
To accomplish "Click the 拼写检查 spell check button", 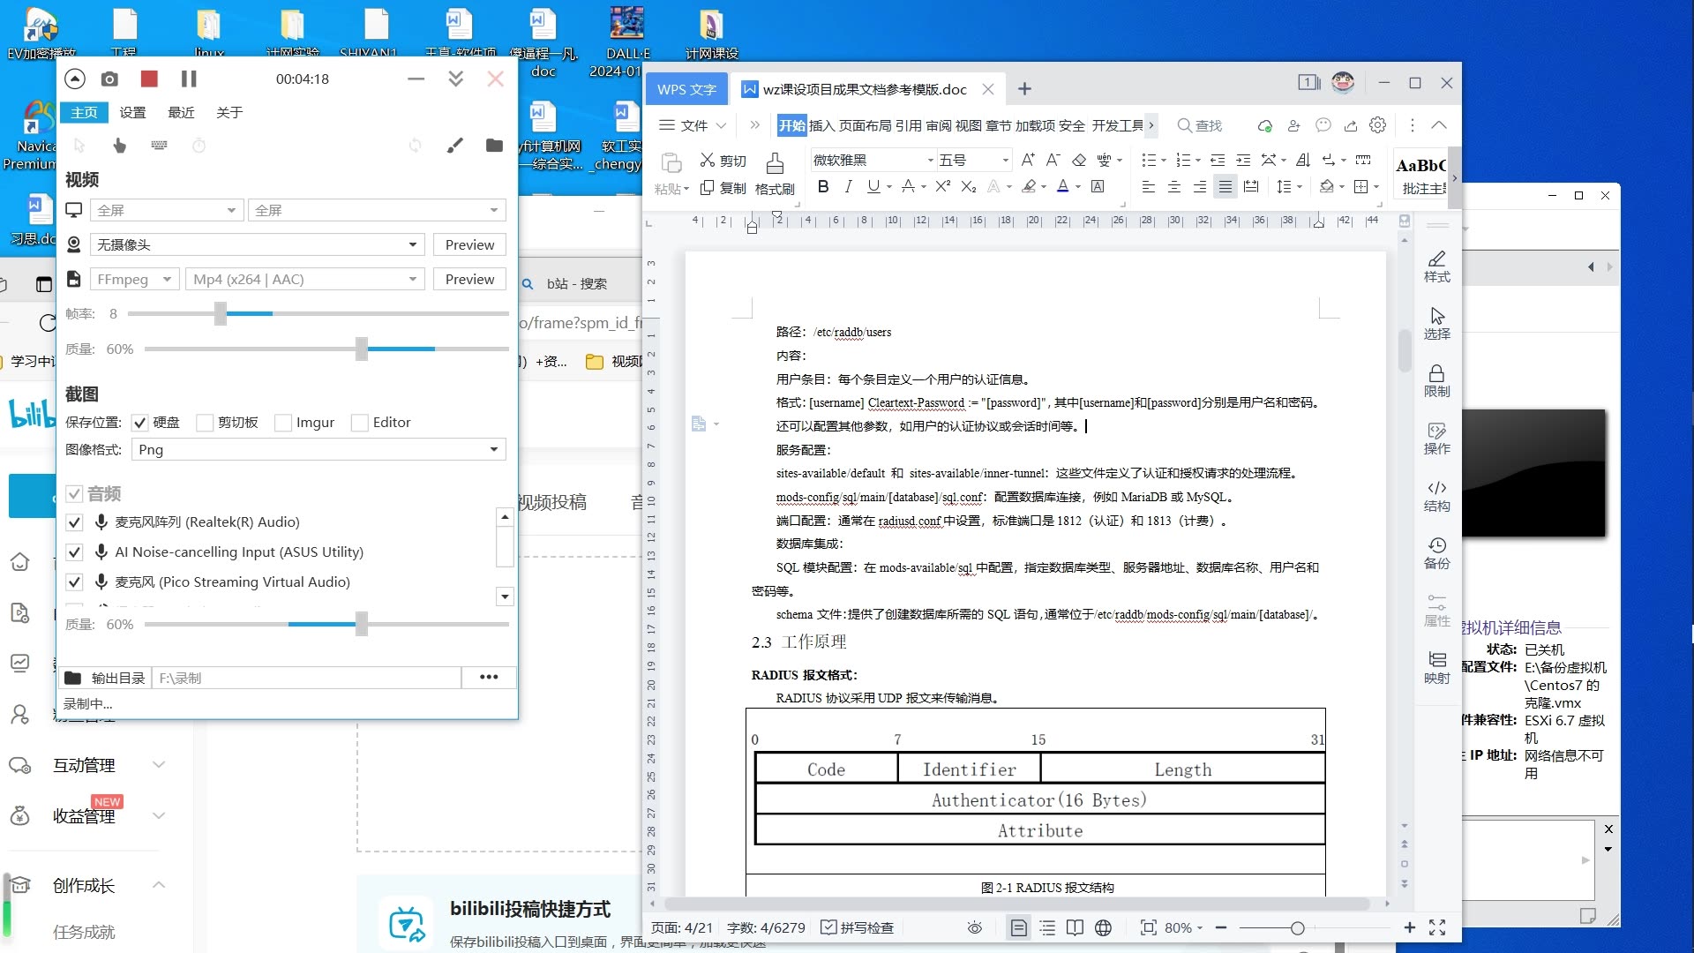I will tap(857, 927).
